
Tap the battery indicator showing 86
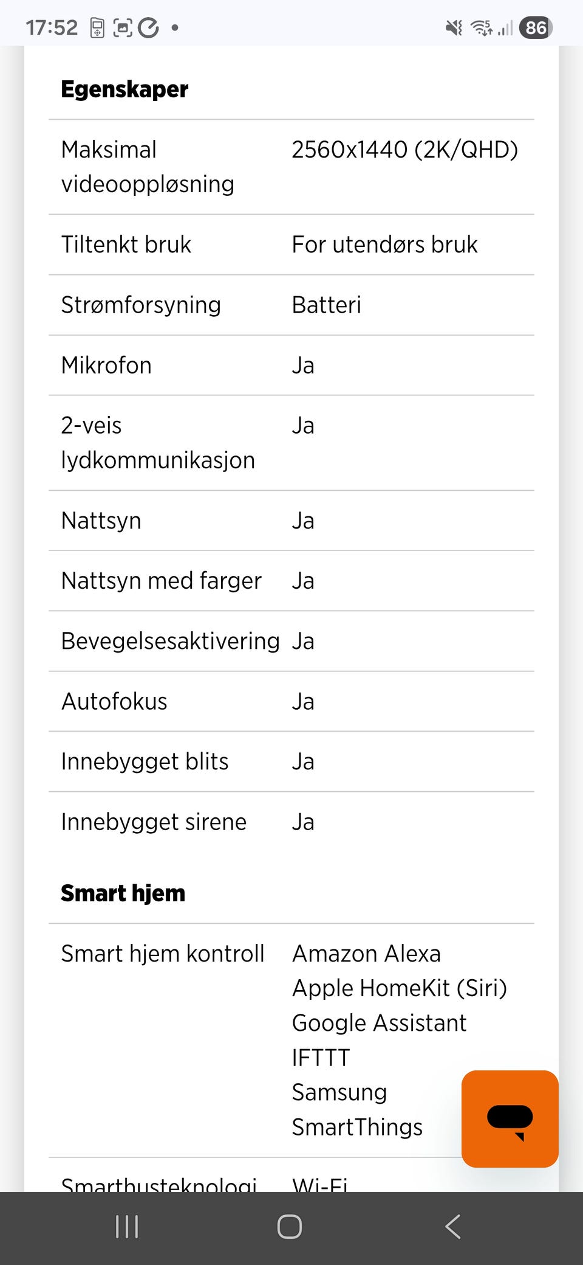(536, 27)
